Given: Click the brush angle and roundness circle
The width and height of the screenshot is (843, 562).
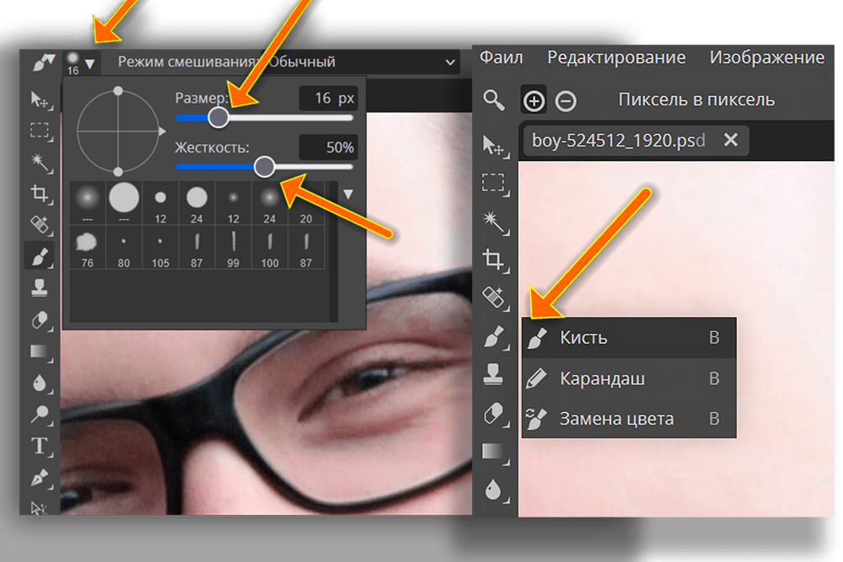Looking at the screenshot, I should (x=119, y=131).
